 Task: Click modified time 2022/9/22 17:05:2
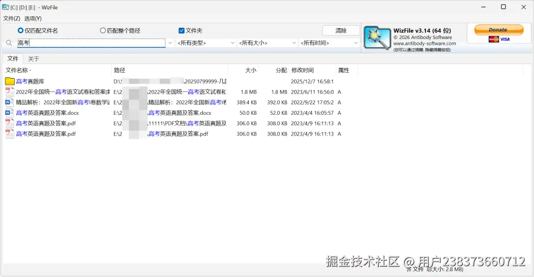(x=312, y=102)
